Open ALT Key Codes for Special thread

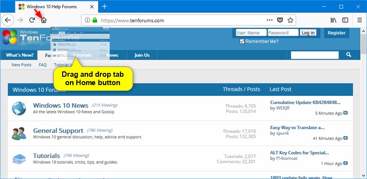point(299,153)
